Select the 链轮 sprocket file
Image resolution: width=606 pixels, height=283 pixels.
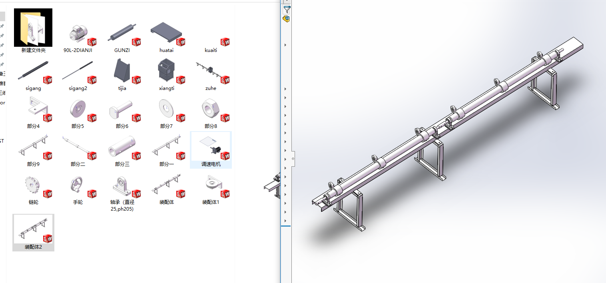coord(33,189)
